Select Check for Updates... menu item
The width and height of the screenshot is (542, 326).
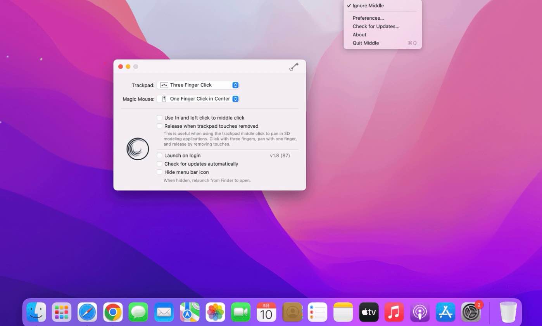point(376,26)
